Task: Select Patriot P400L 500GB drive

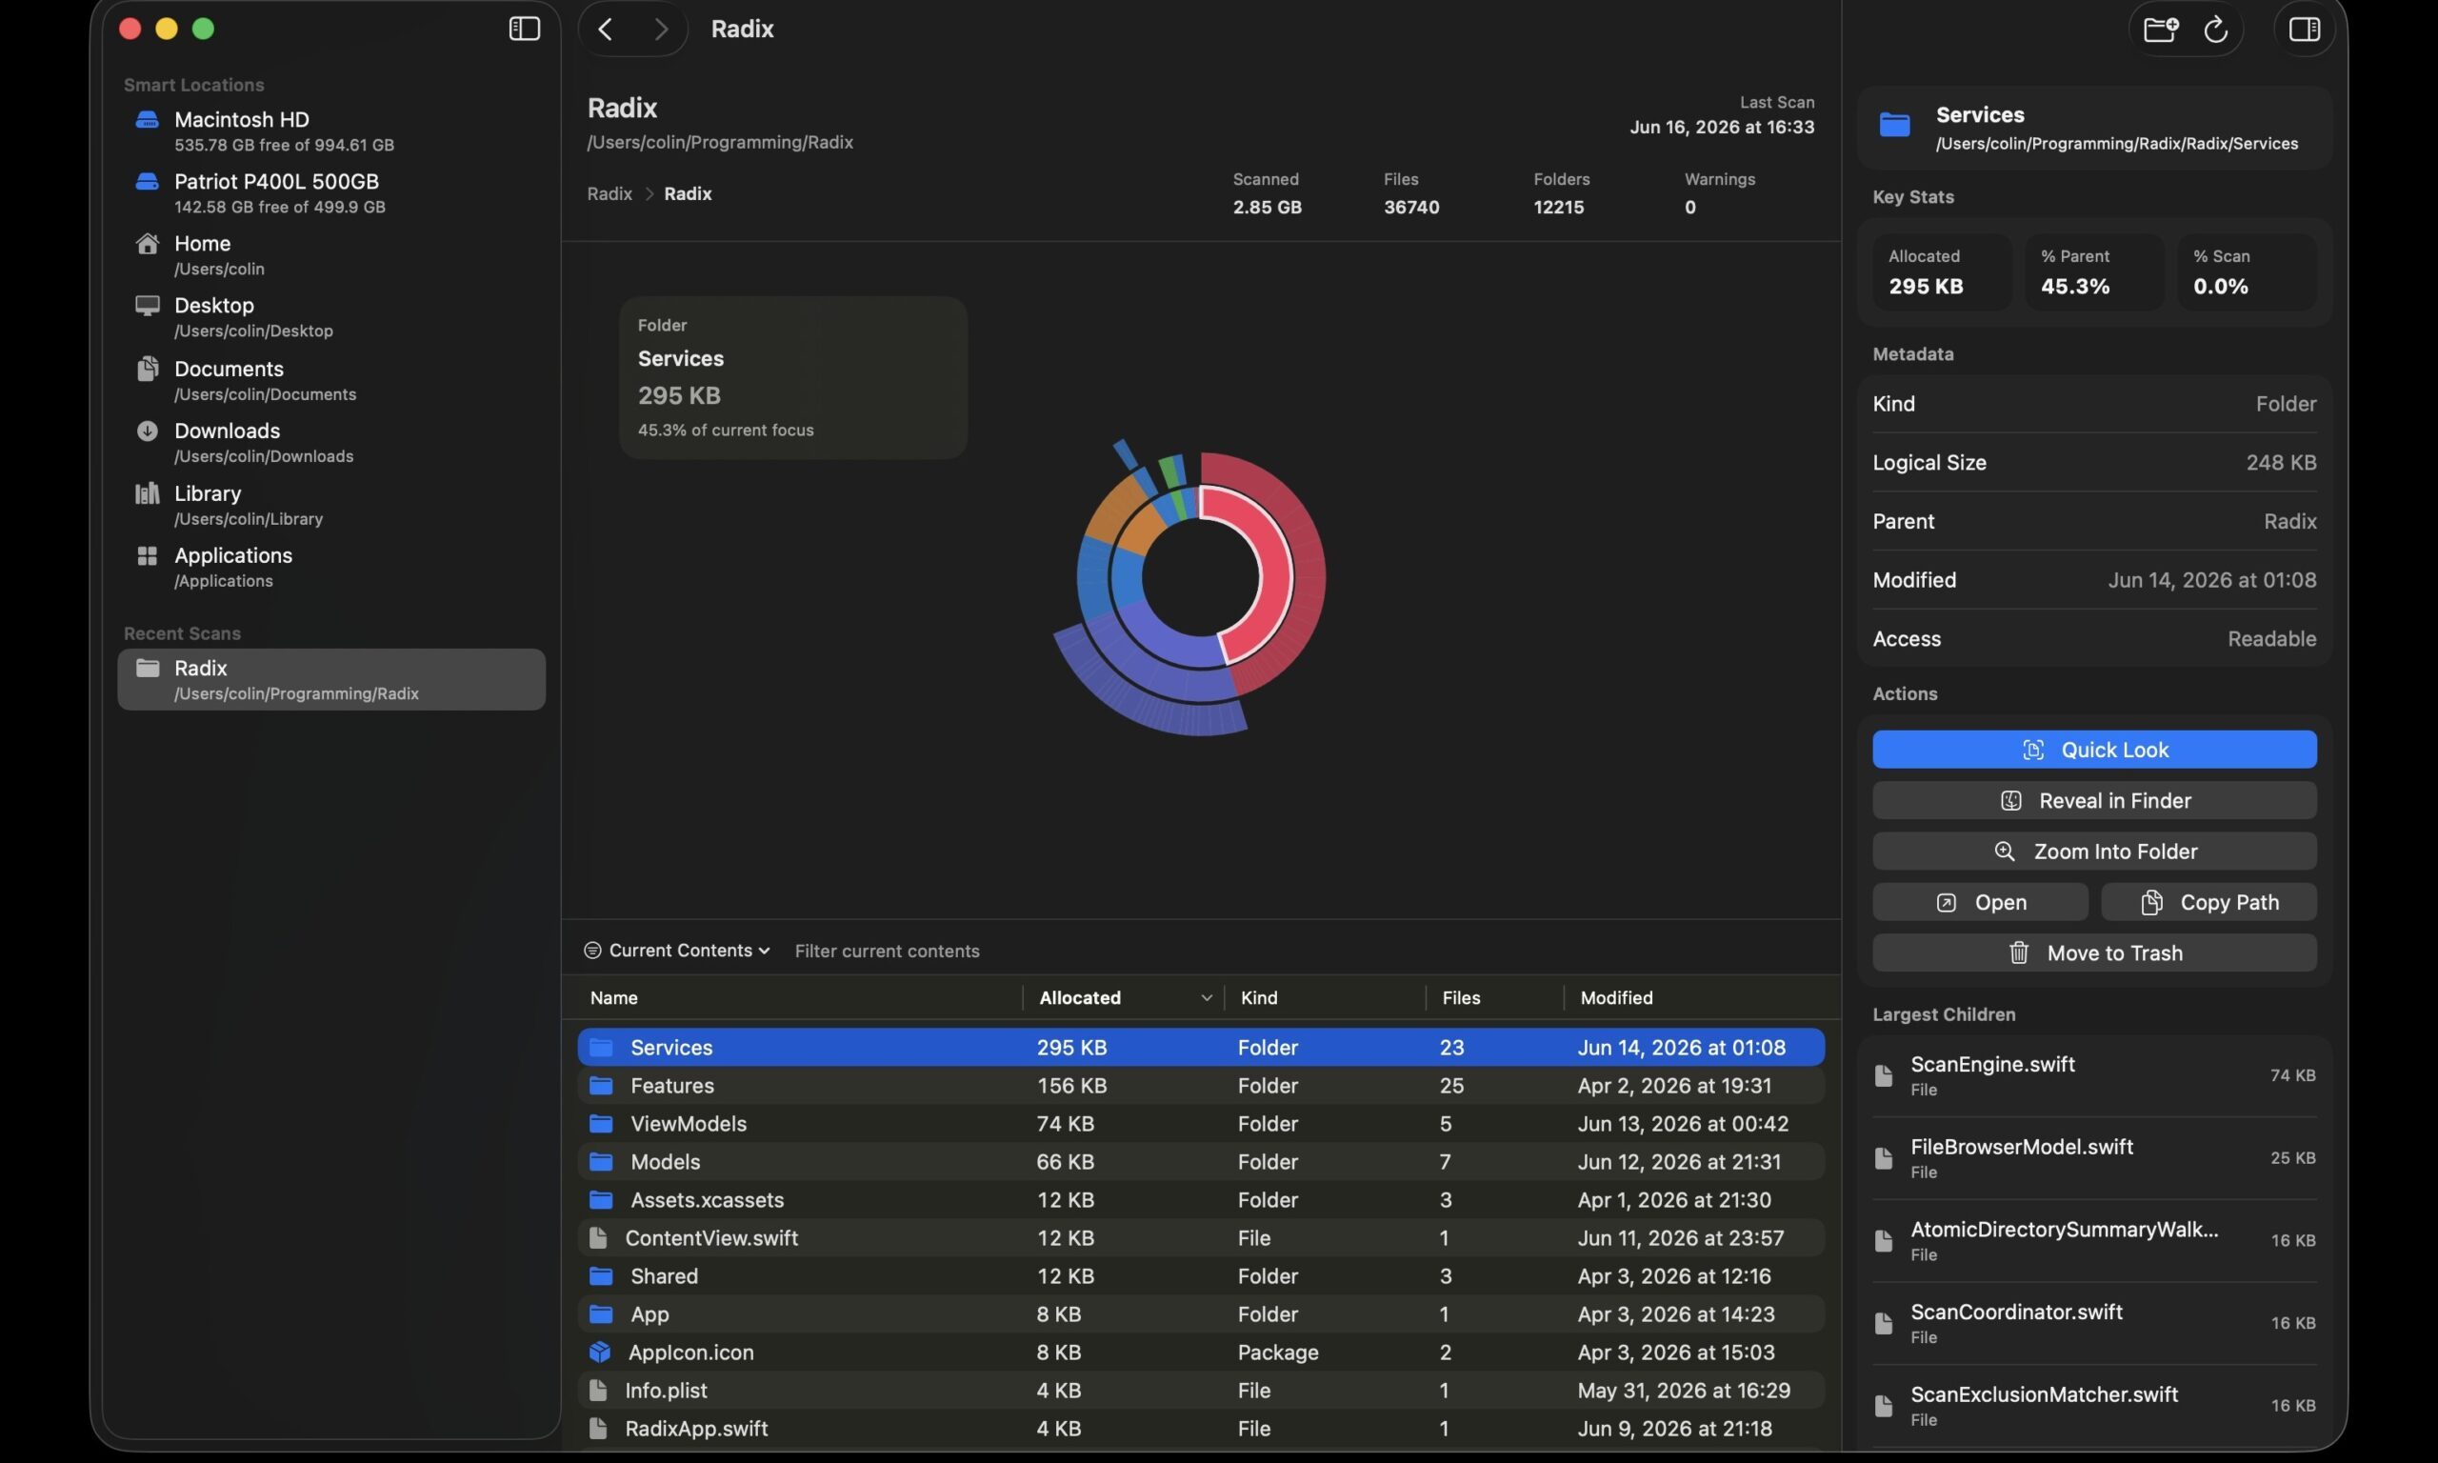Action: coord(331,193)
